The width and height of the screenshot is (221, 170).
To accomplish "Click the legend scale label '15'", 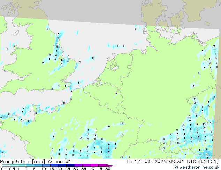I will pos(52,169).
